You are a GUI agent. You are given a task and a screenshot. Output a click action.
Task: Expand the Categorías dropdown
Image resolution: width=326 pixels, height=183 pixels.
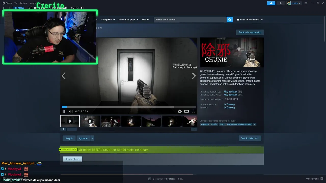(108, 20)
